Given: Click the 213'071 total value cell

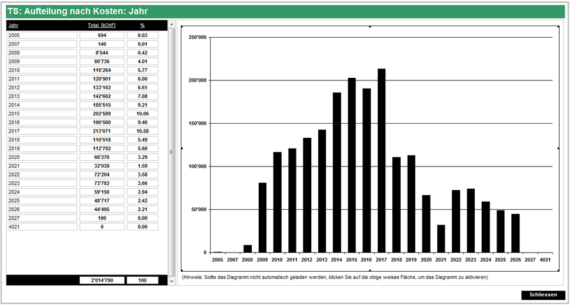Looking at the screenshot, I should pyautogui.click(x=102, y=131).
